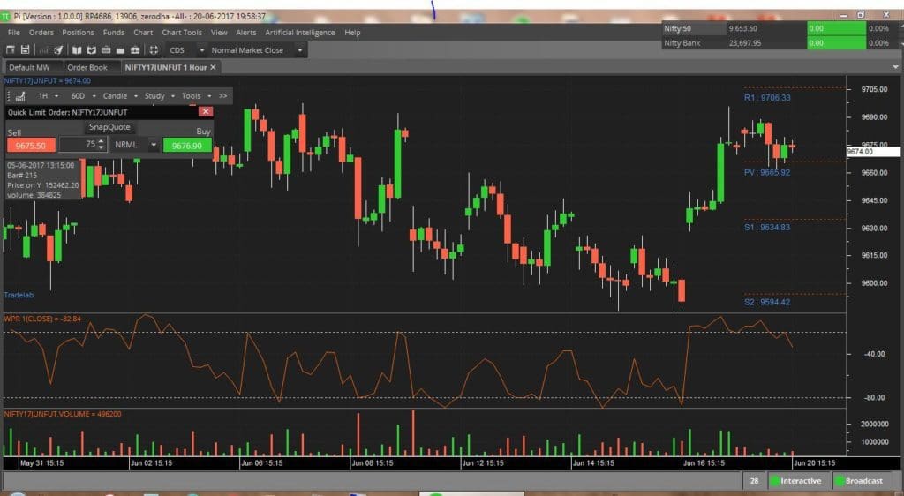This screenshot has width=904, height=496.
Task: Switch to the Order Book tab
Action: click(x=87, y=67)
